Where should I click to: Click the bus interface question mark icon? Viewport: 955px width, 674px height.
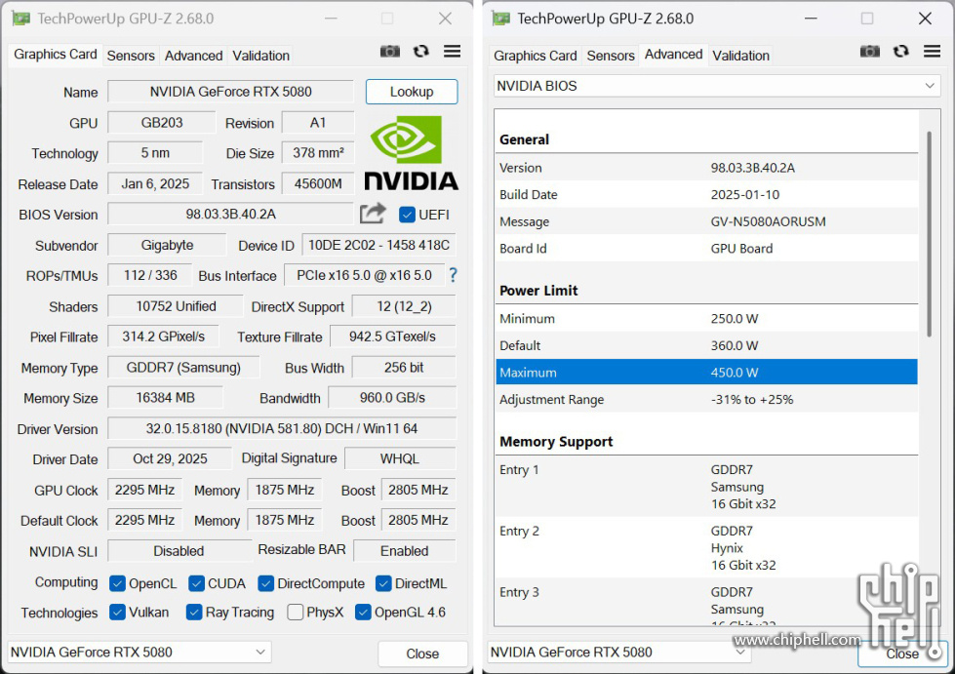[453, 275]
